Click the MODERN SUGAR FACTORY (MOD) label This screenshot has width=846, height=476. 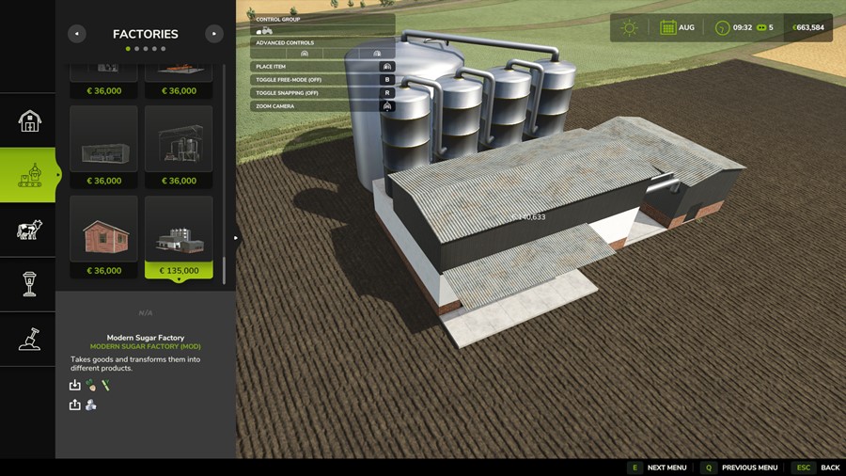(145, 346)
